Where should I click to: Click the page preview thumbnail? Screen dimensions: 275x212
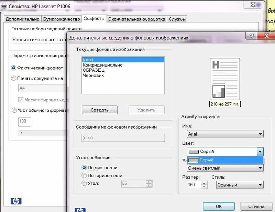(x=225, y=79)
